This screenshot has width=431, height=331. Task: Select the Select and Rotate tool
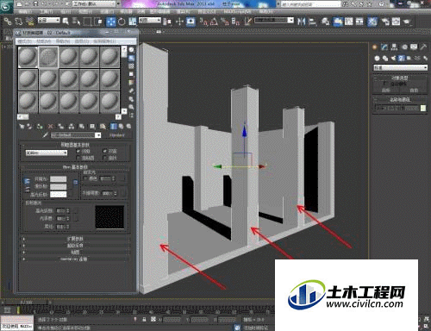coord(122,22)
